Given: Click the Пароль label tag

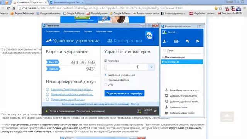Looking at the screenshot, I should pyautogui.click(x=53, y=69).
